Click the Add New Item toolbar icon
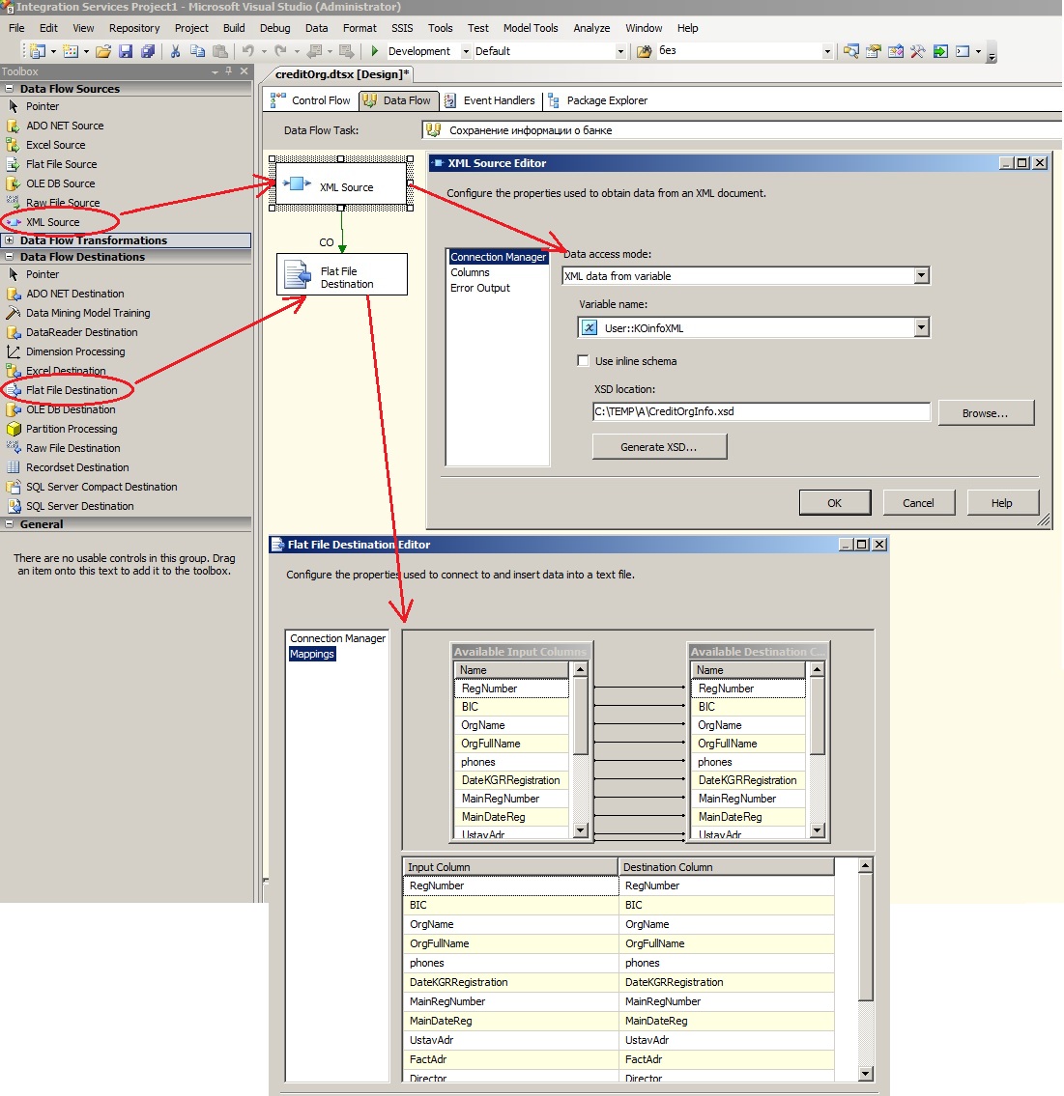This screenshot has width=1064, height=1096. 71,51
